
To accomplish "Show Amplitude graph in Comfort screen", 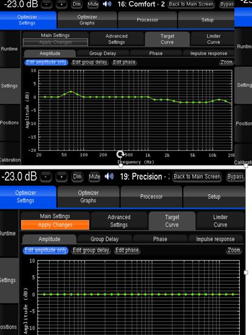I will pos(50,53).
